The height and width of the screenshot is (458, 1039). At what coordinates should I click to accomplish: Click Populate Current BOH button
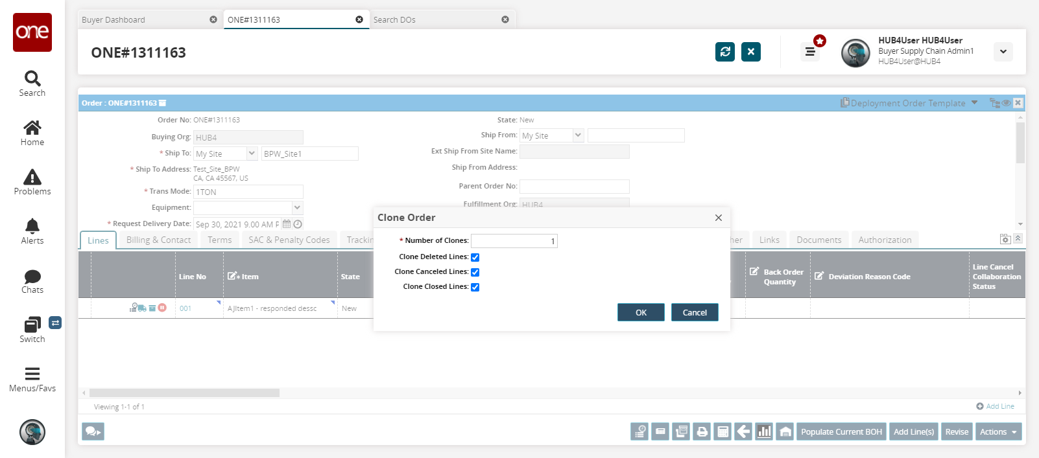pos(841,431)
